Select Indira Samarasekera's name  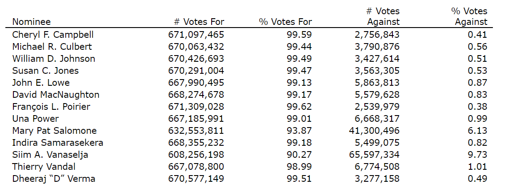pyautogui.click(x=58, y=143)
